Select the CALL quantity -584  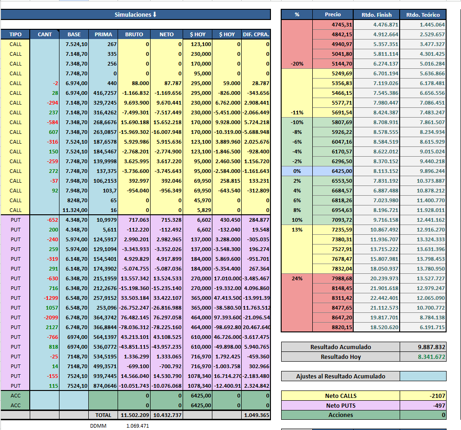point(45,122)
